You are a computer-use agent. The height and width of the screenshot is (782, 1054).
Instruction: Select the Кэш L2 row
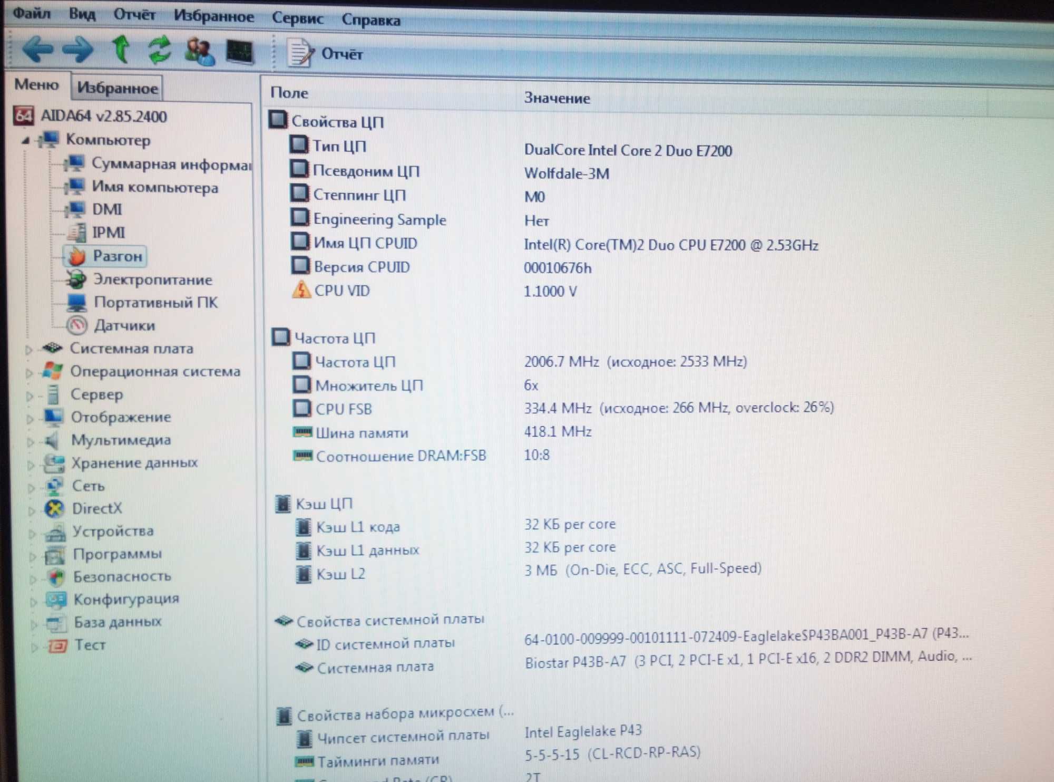tap(529, 571)
